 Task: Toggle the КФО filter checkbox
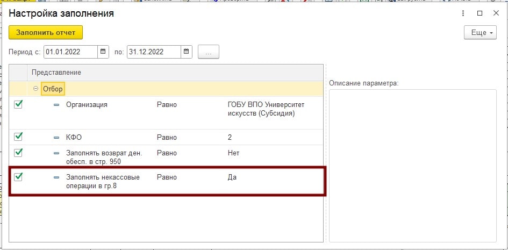pos(18,137)
